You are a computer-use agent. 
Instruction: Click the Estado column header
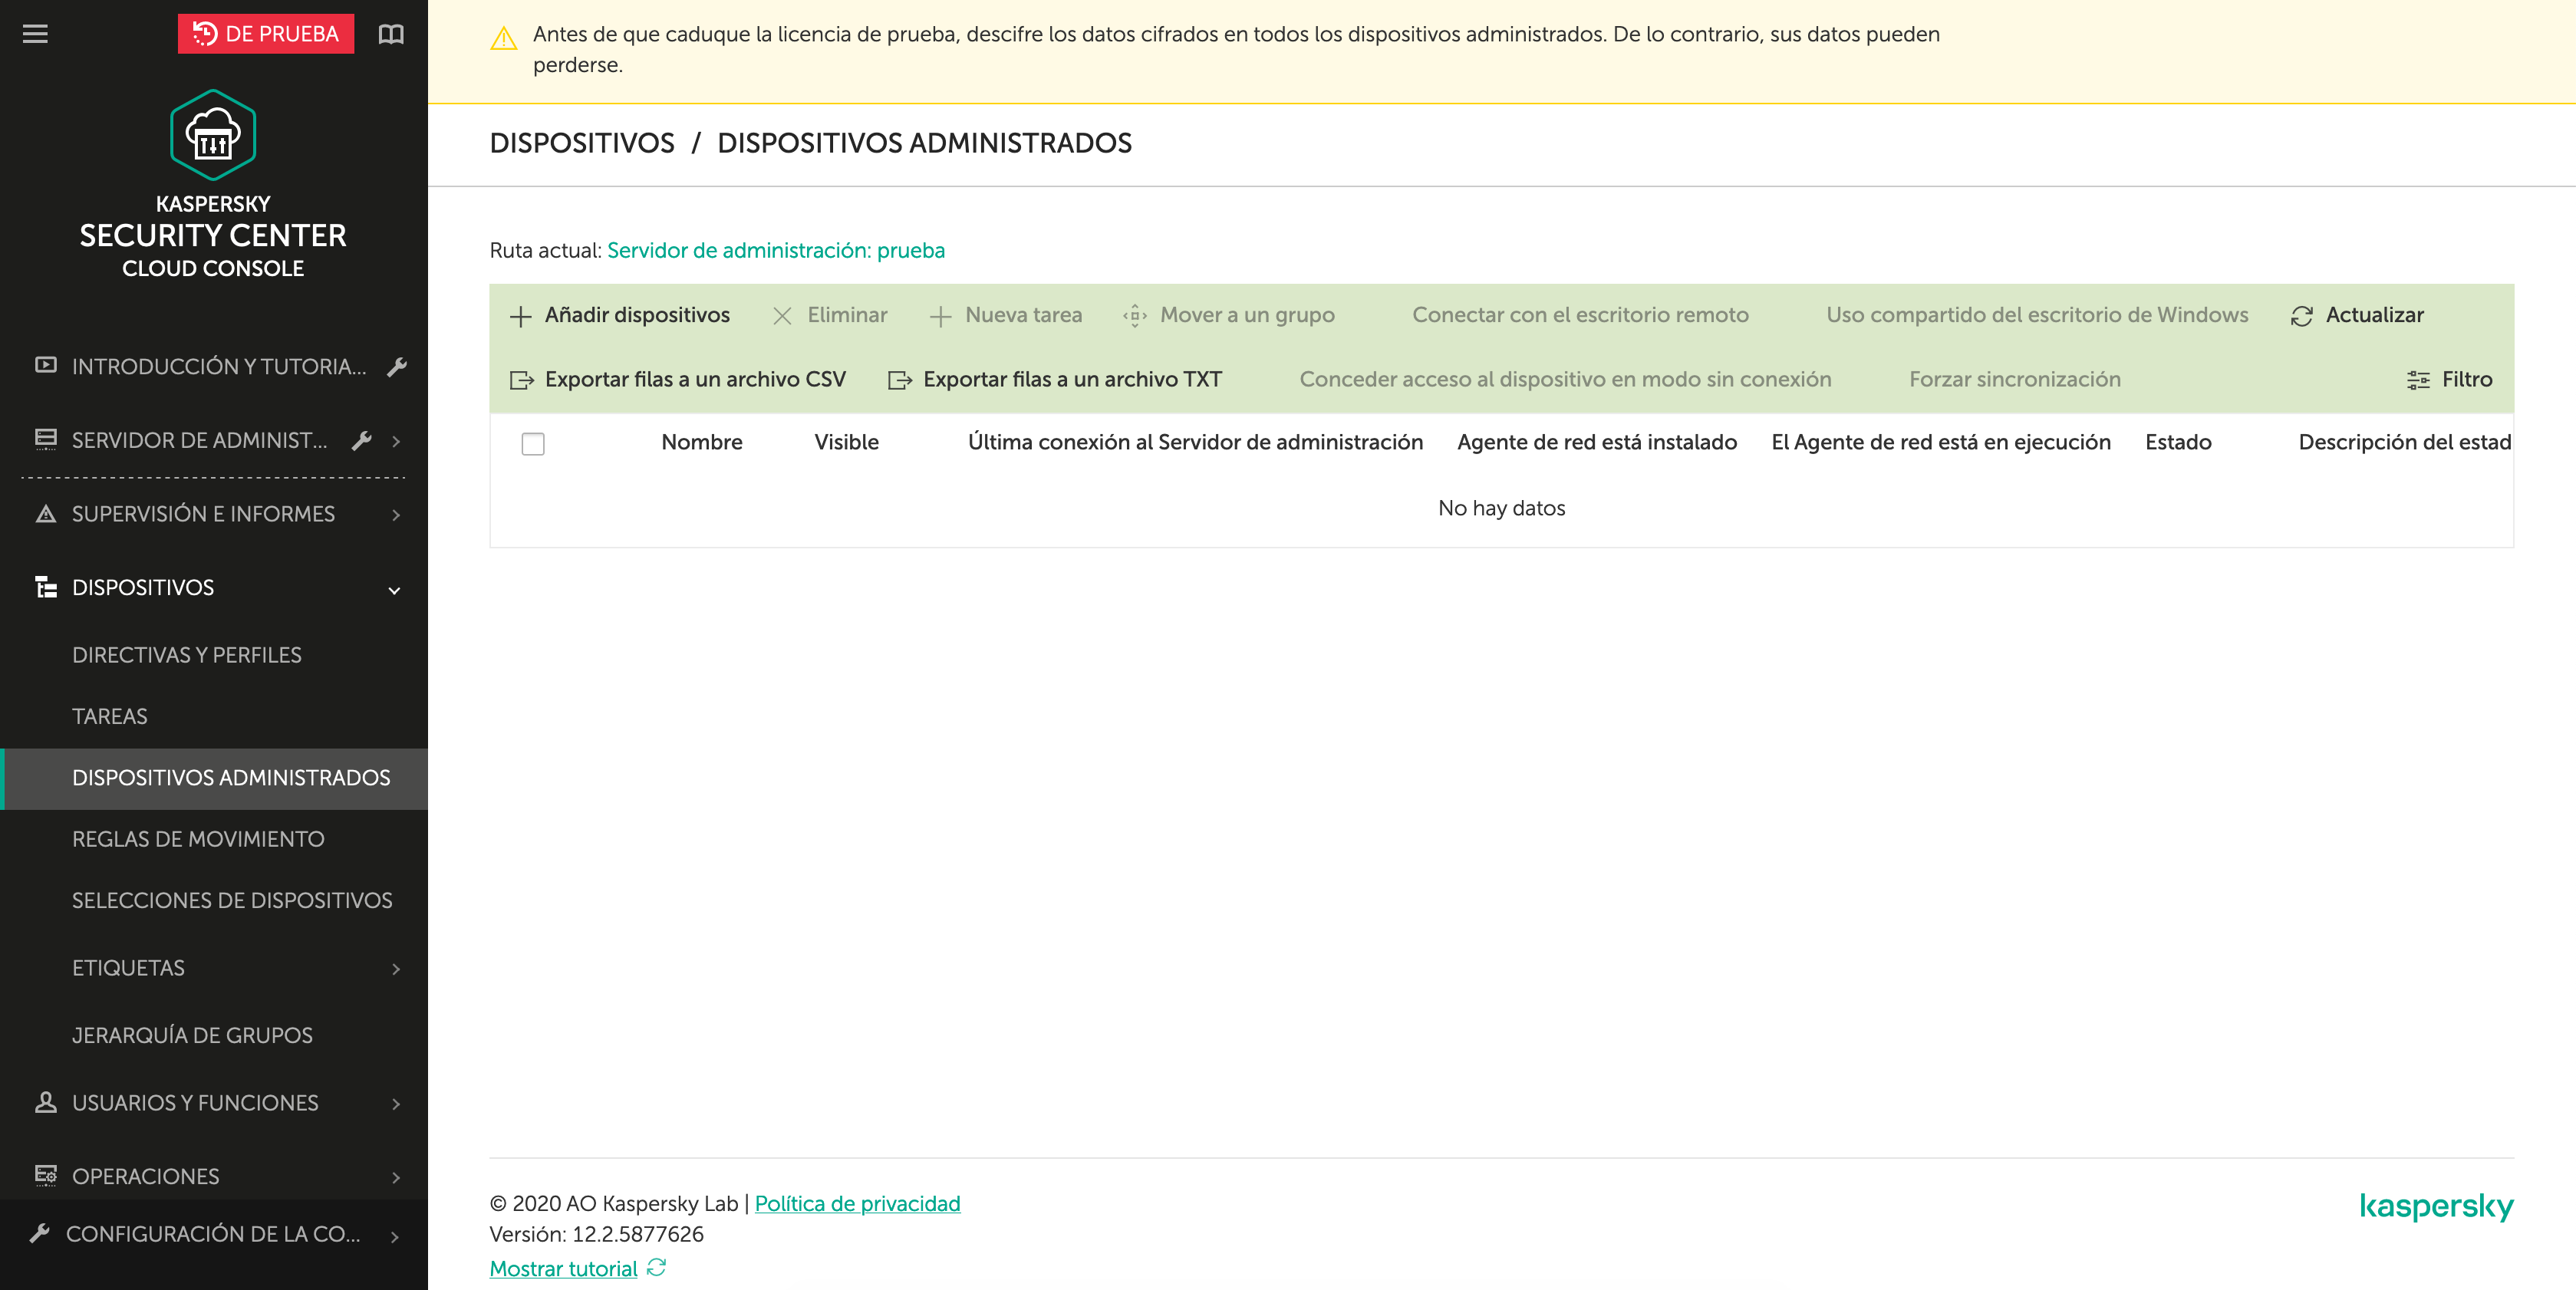[x=2178, y=442]
